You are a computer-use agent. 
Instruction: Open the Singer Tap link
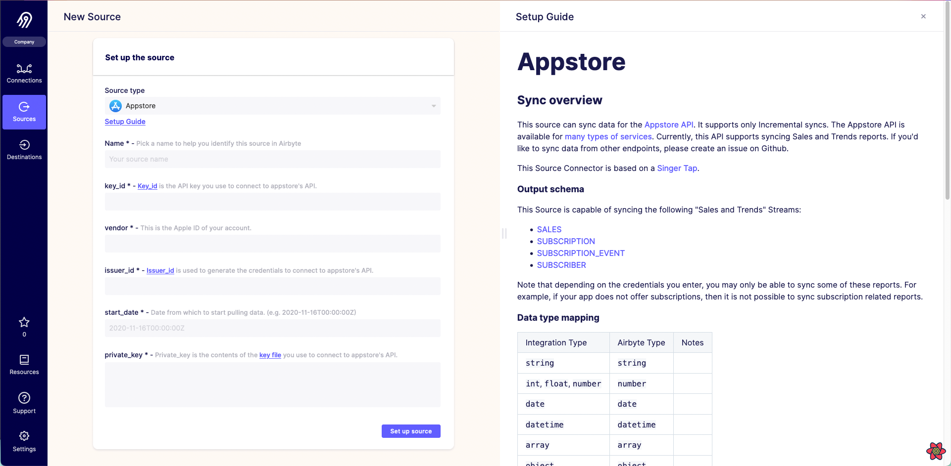pyautogui.click(x=677, y=168)
